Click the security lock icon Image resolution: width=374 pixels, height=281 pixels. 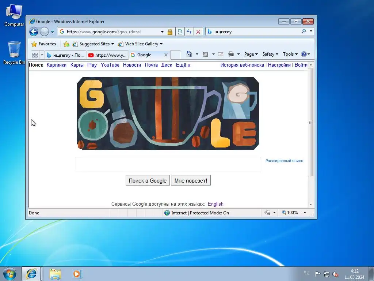click(170, 31)
